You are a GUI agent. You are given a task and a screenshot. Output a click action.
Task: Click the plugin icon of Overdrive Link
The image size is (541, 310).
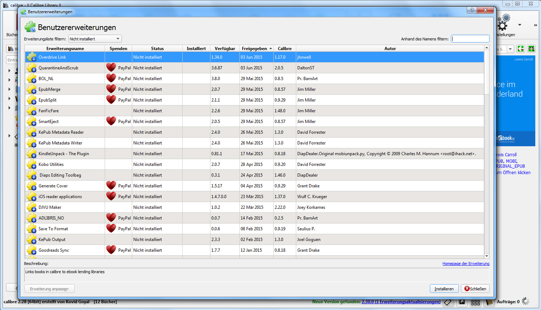pos(31,57)
